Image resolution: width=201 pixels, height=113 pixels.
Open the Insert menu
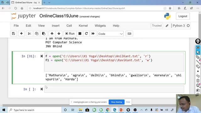(56, 26)
